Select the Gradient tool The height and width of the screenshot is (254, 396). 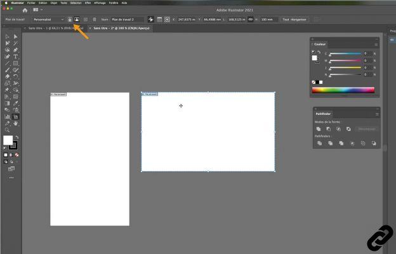(x=8, y=103)
